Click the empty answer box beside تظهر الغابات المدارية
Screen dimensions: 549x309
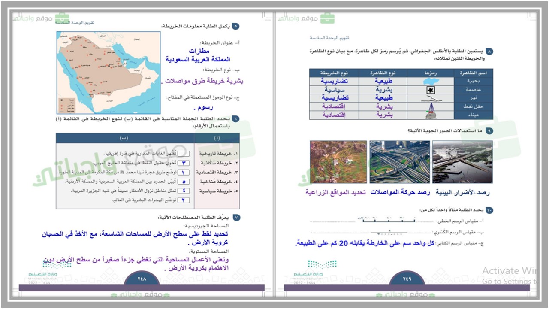point(184,154)
